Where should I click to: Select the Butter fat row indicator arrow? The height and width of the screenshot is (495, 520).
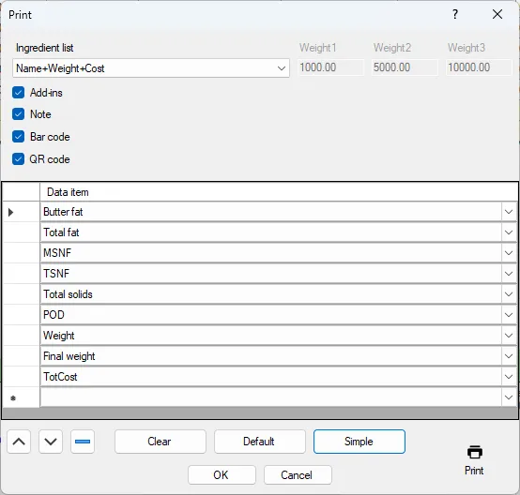point(11,212)
